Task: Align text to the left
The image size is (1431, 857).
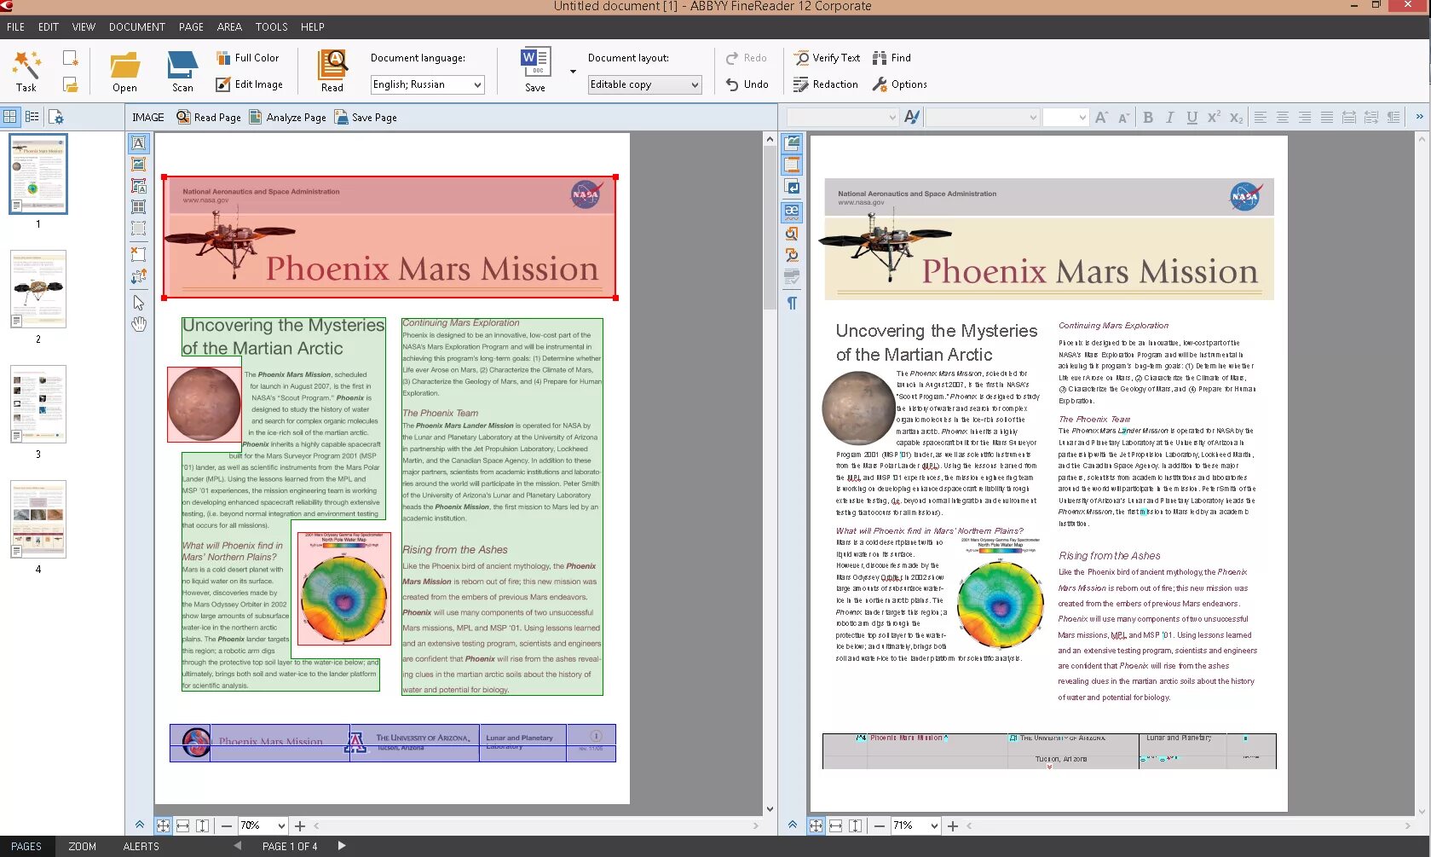Action: point(1261,118)
